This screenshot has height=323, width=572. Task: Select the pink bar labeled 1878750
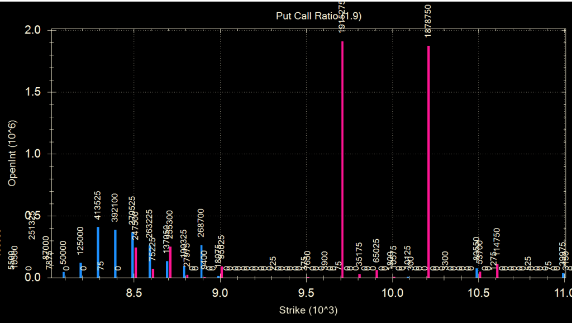pos(428,161)
